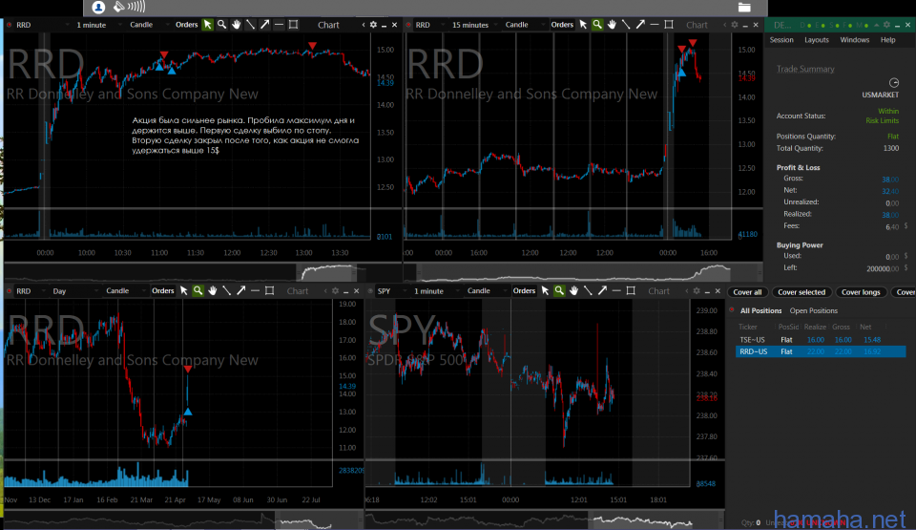Viewport: 916px width, 530px height.
Task: Switch to the Open Positions tab
Action: point(813,310)
